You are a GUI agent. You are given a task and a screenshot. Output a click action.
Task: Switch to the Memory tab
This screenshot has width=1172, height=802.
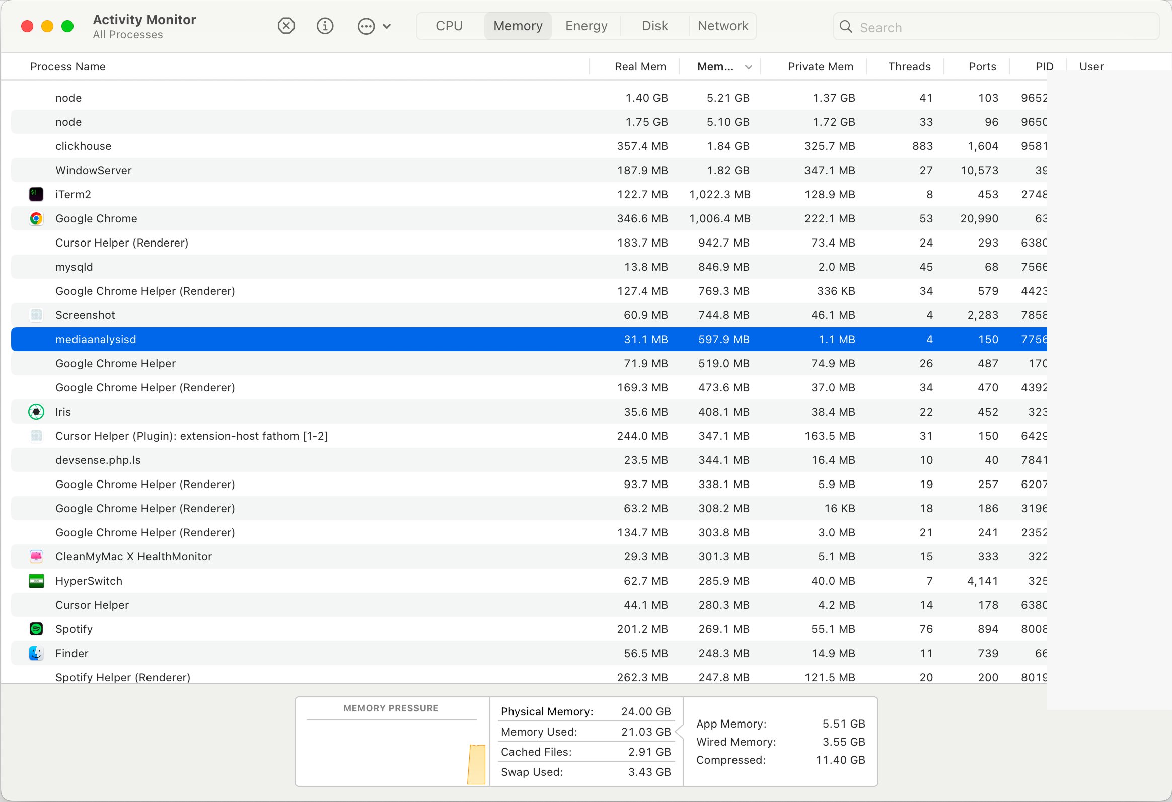(518, 26)
